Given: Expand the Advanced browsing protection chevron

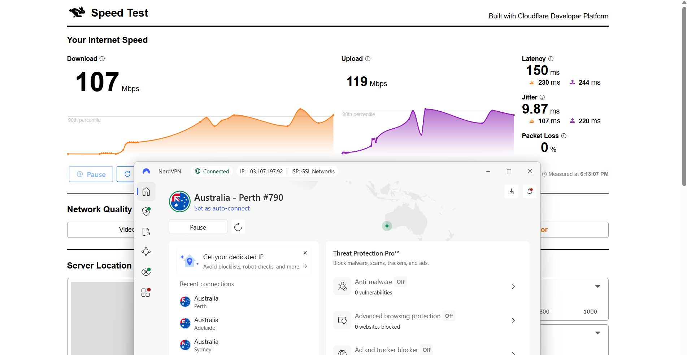Looking at the screenshot, I should (513, 320).
